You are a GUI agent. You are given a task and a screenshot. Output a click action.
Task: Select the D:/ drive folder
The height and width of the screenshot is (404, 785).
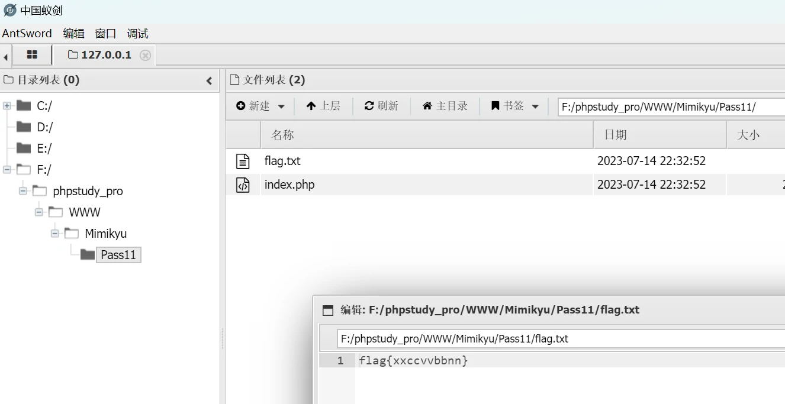44,127
